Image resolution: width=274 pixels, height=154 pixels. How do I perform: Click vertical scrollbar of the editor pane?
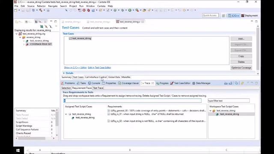pyautogui.click(x=258, y=50)
